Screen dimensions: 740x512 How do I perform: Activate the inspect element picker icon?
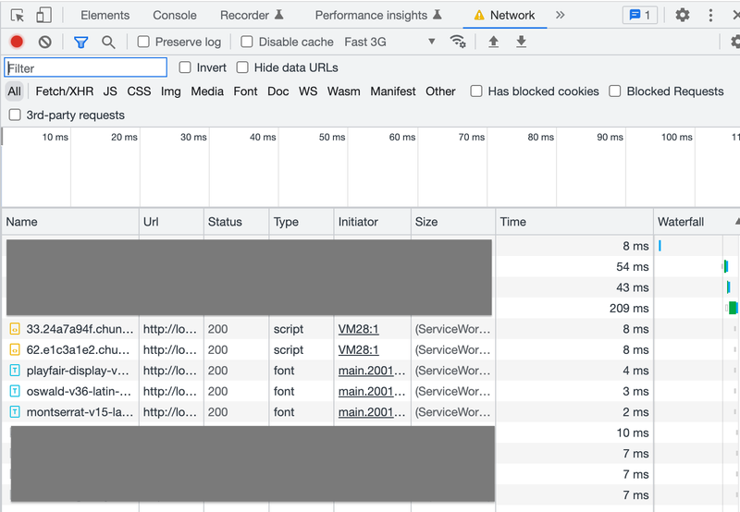(x=18, y=16)
